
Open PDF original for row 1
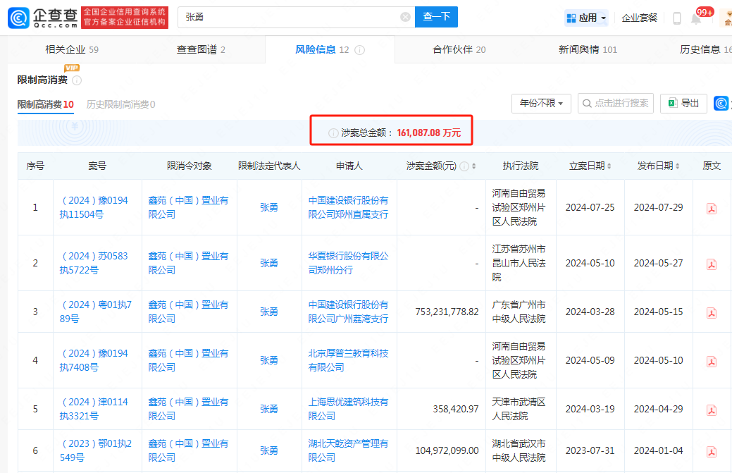click(712, 208)
